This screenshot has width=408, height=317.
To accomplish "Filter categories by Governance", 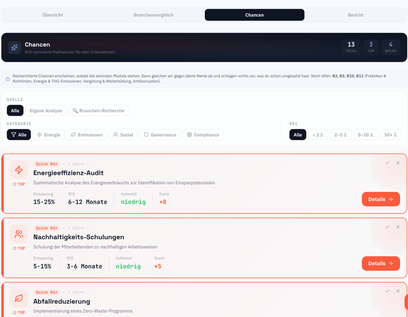I will tap(160, 135).
